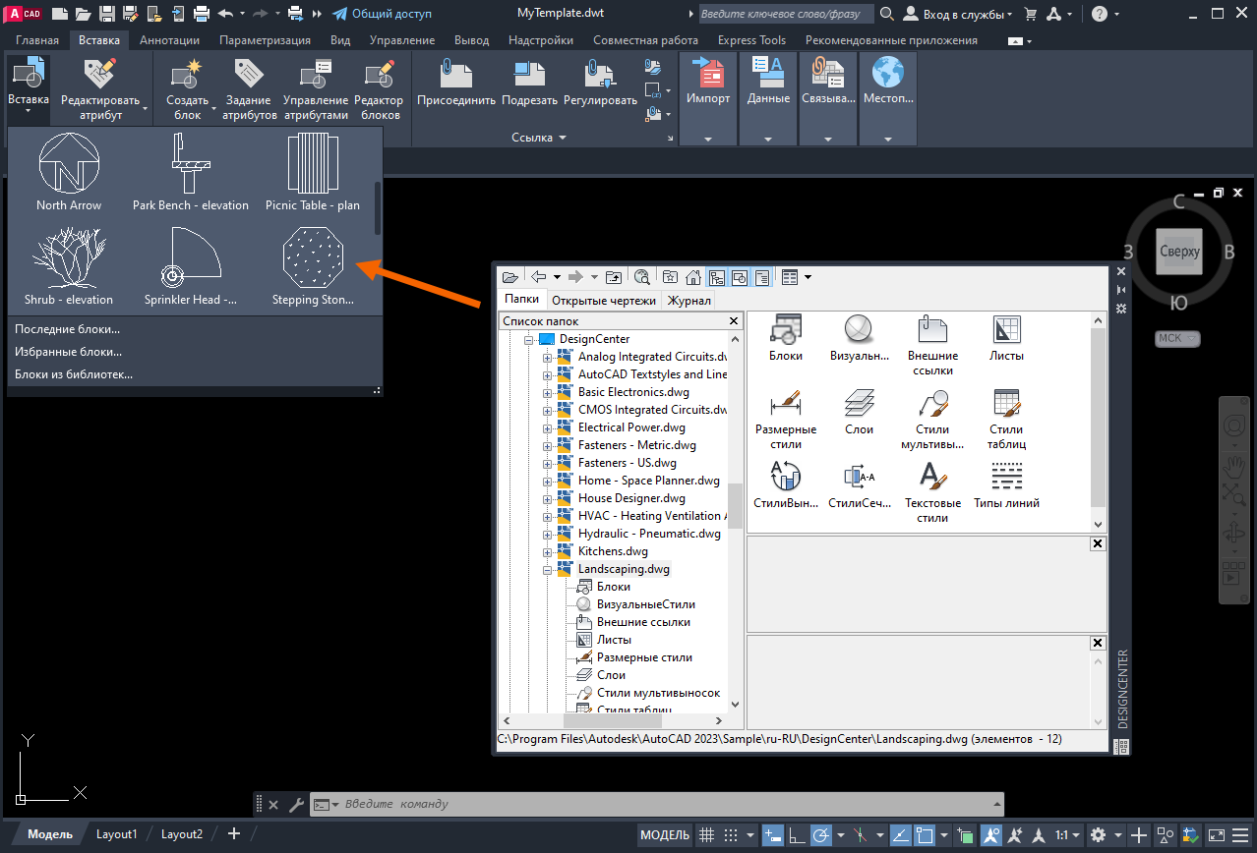The image size is (1257, 853).
Task: Select the North Arrow block thumbnail
Action: click(69, 172)
